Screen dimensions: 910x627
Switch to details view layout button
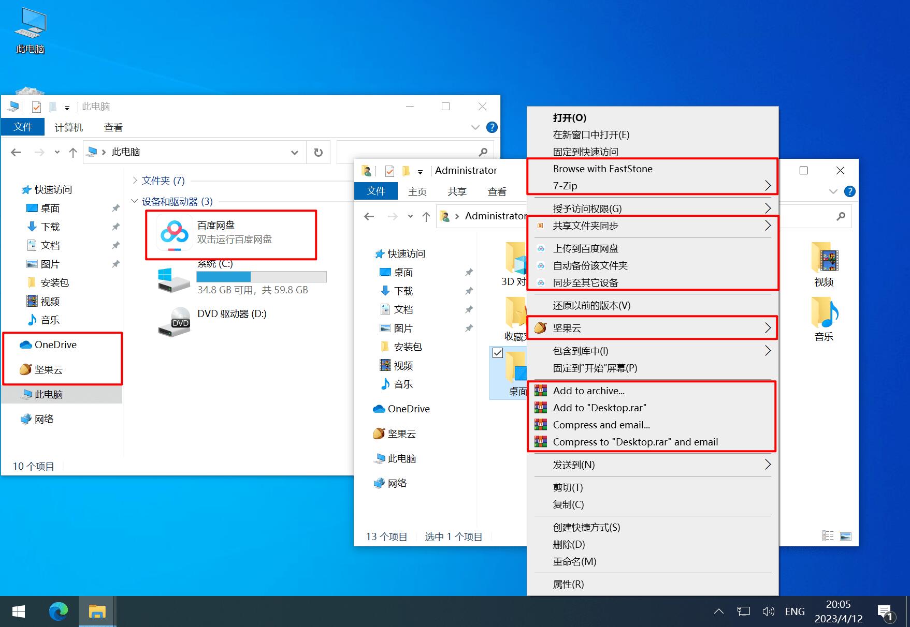coord(828,536)
